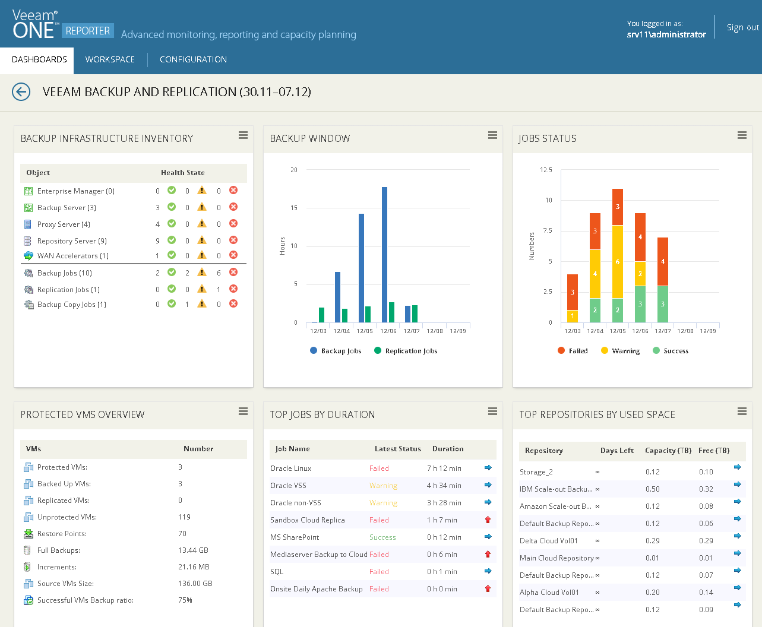Click the srv11\administrator username
762x627 pixels.
pyautogui.click(x=666, y=34)
